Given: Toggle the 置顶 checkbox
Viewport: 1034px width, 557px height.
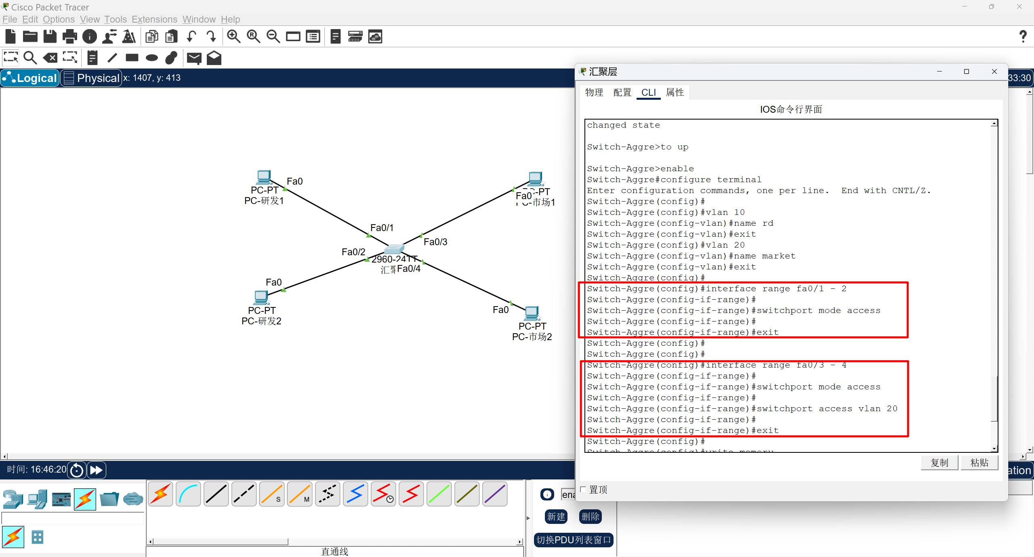Looking at the screenshot, I should coord(583,489).
